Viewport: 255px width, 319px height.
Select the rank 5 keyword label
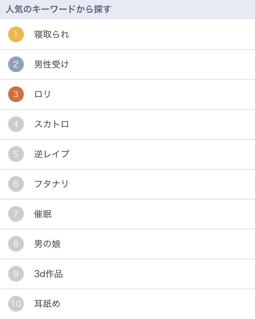click(52, 154)
